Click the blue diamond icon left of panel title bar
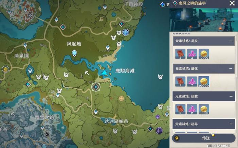This screenshot has width=238, height=148. click(163, 5)
